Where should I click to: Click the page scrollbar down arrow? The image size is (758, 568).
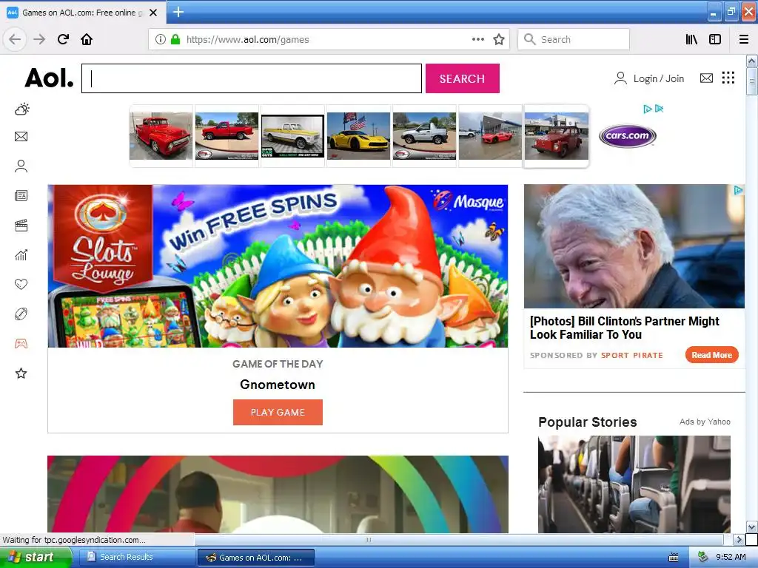pyautogui.click(x=751, y=527)
